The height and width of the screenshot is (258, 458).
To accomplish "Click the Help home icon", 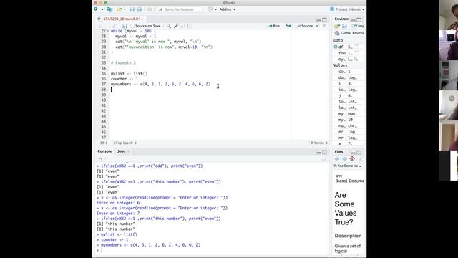I will [x=352, y=158].
